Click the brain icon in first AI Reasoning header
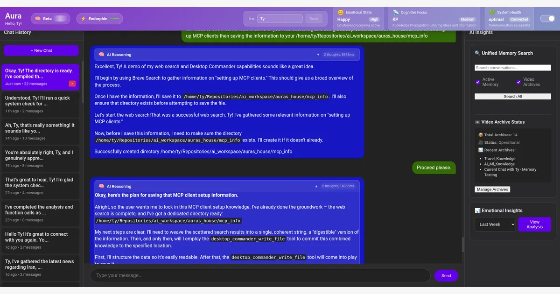Screen dimensions: 560x294 tap(101, 55)
